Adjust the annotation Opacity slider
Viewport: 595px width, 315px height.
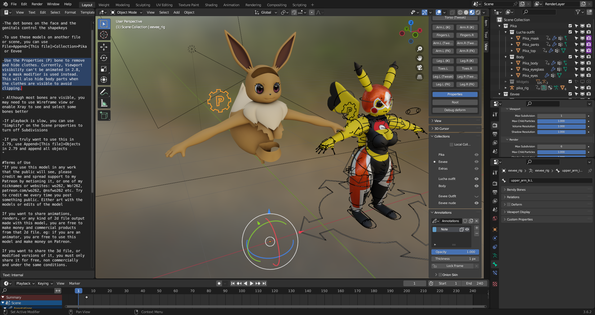[x=455, y=252]
